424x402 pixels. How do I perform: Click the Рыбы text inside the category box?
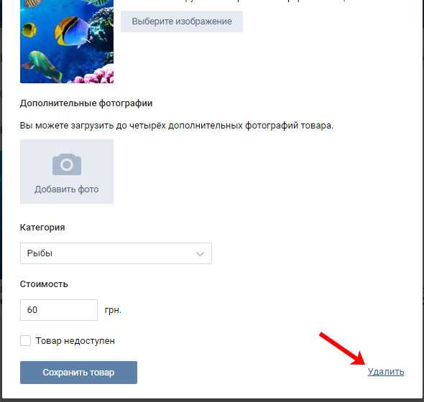pyautogui.click(x=40, y=253)
